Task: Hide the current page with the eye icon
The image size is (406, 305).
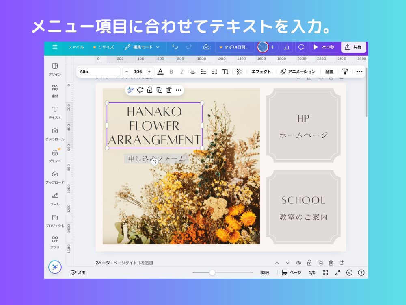Action: (x=299, y=263)
